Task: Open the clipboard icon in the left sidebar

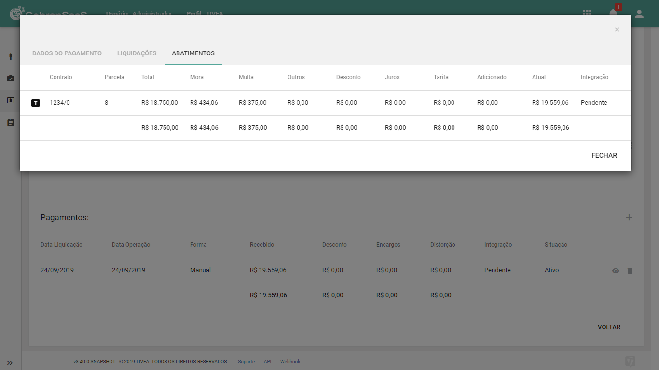Action: tap(11, 122)
